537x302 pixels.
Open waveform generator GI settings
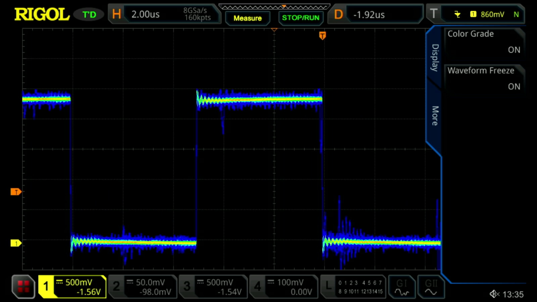(402, 287)
